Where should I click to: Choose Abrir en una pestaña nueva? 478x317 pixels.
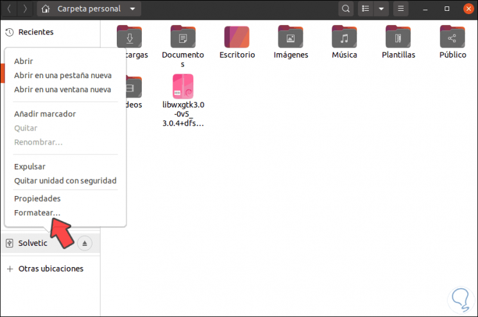click(x=63, y=76)
